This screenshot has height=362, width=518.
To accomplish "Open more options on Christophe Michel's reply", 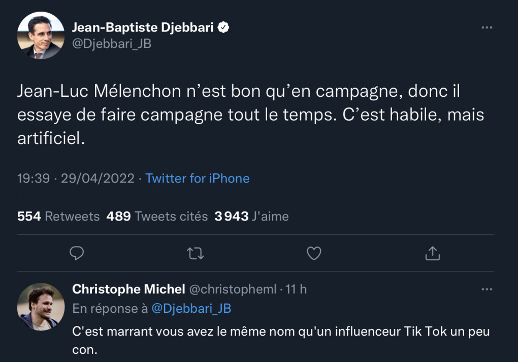I will (487, 289).
